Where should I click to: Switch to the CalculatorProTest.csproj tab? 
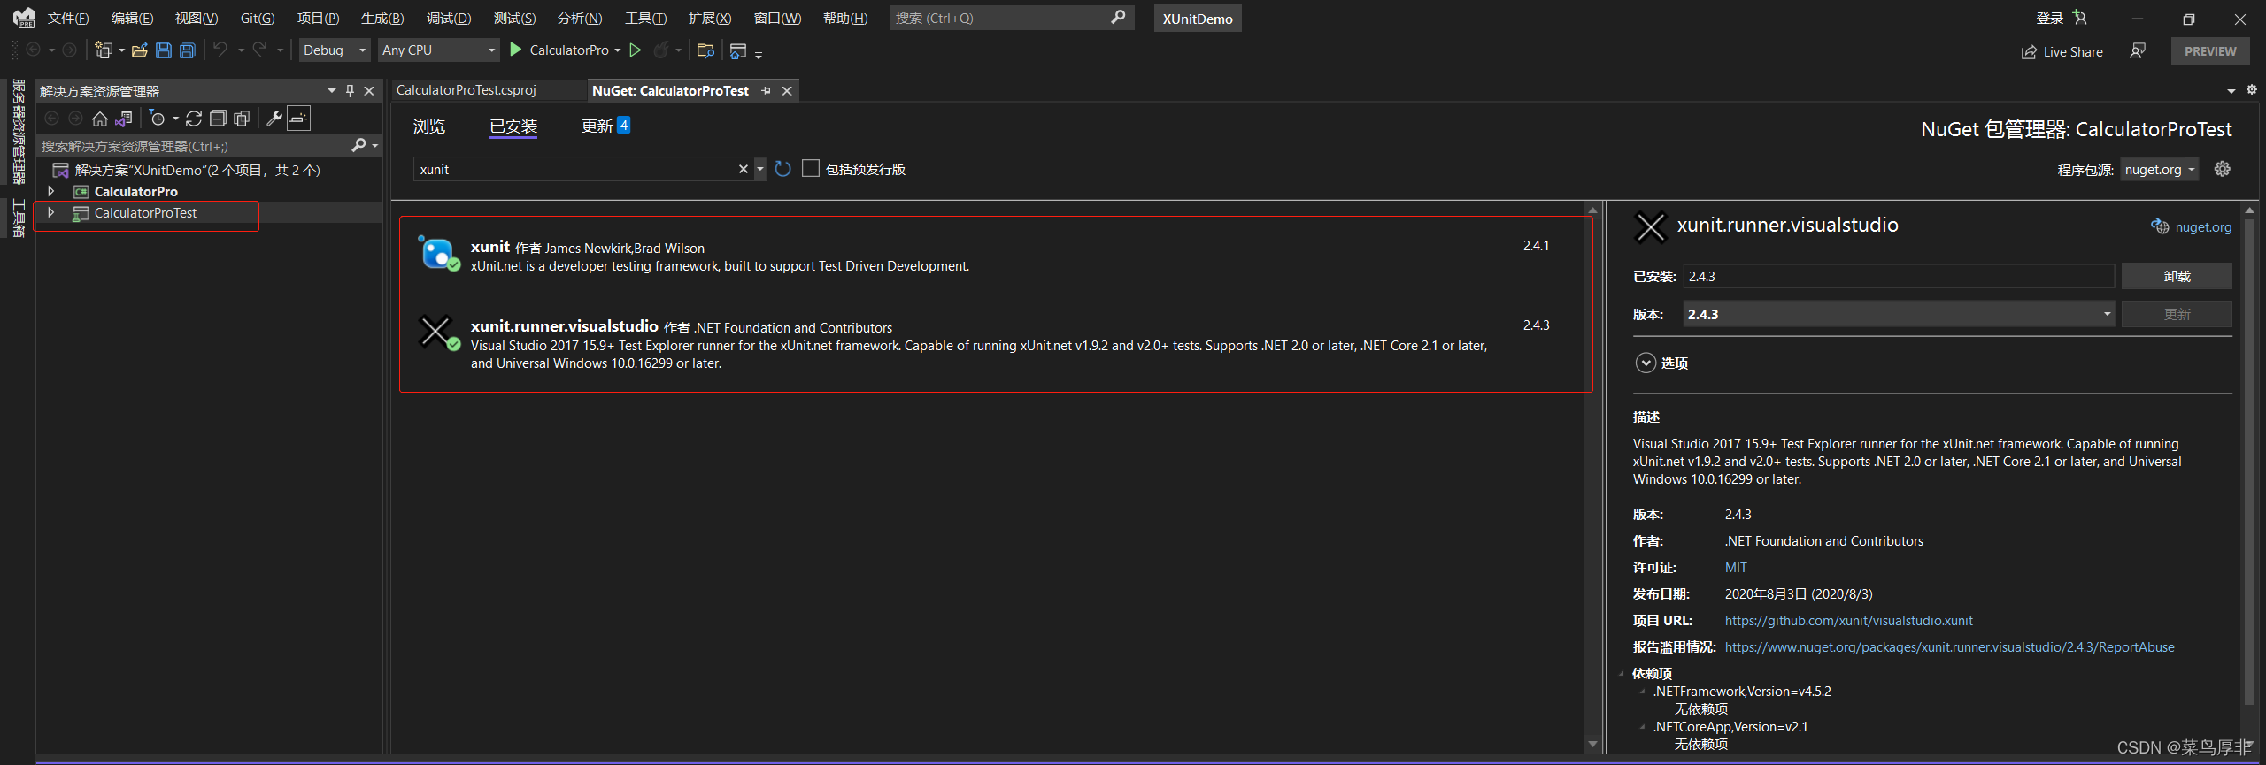tap(466, 90)
